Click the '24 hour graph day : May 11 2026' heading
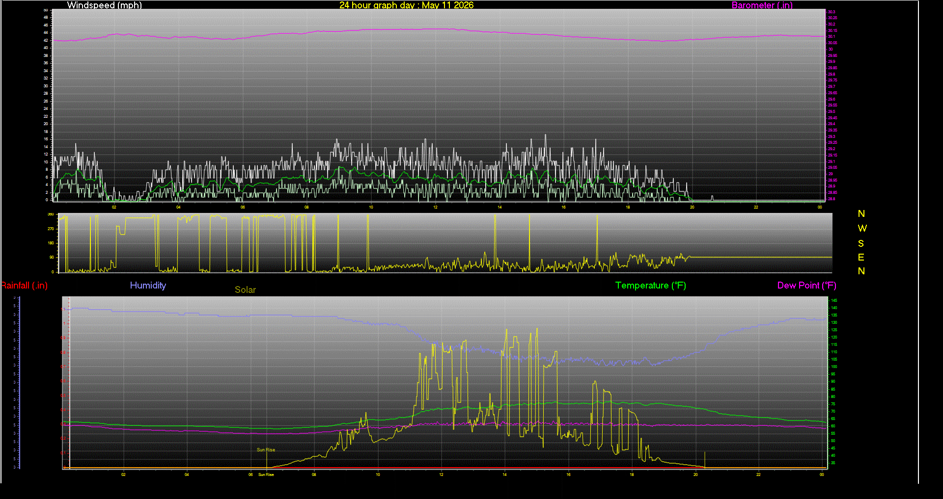The image size is (943, 499). pos(407,5)
